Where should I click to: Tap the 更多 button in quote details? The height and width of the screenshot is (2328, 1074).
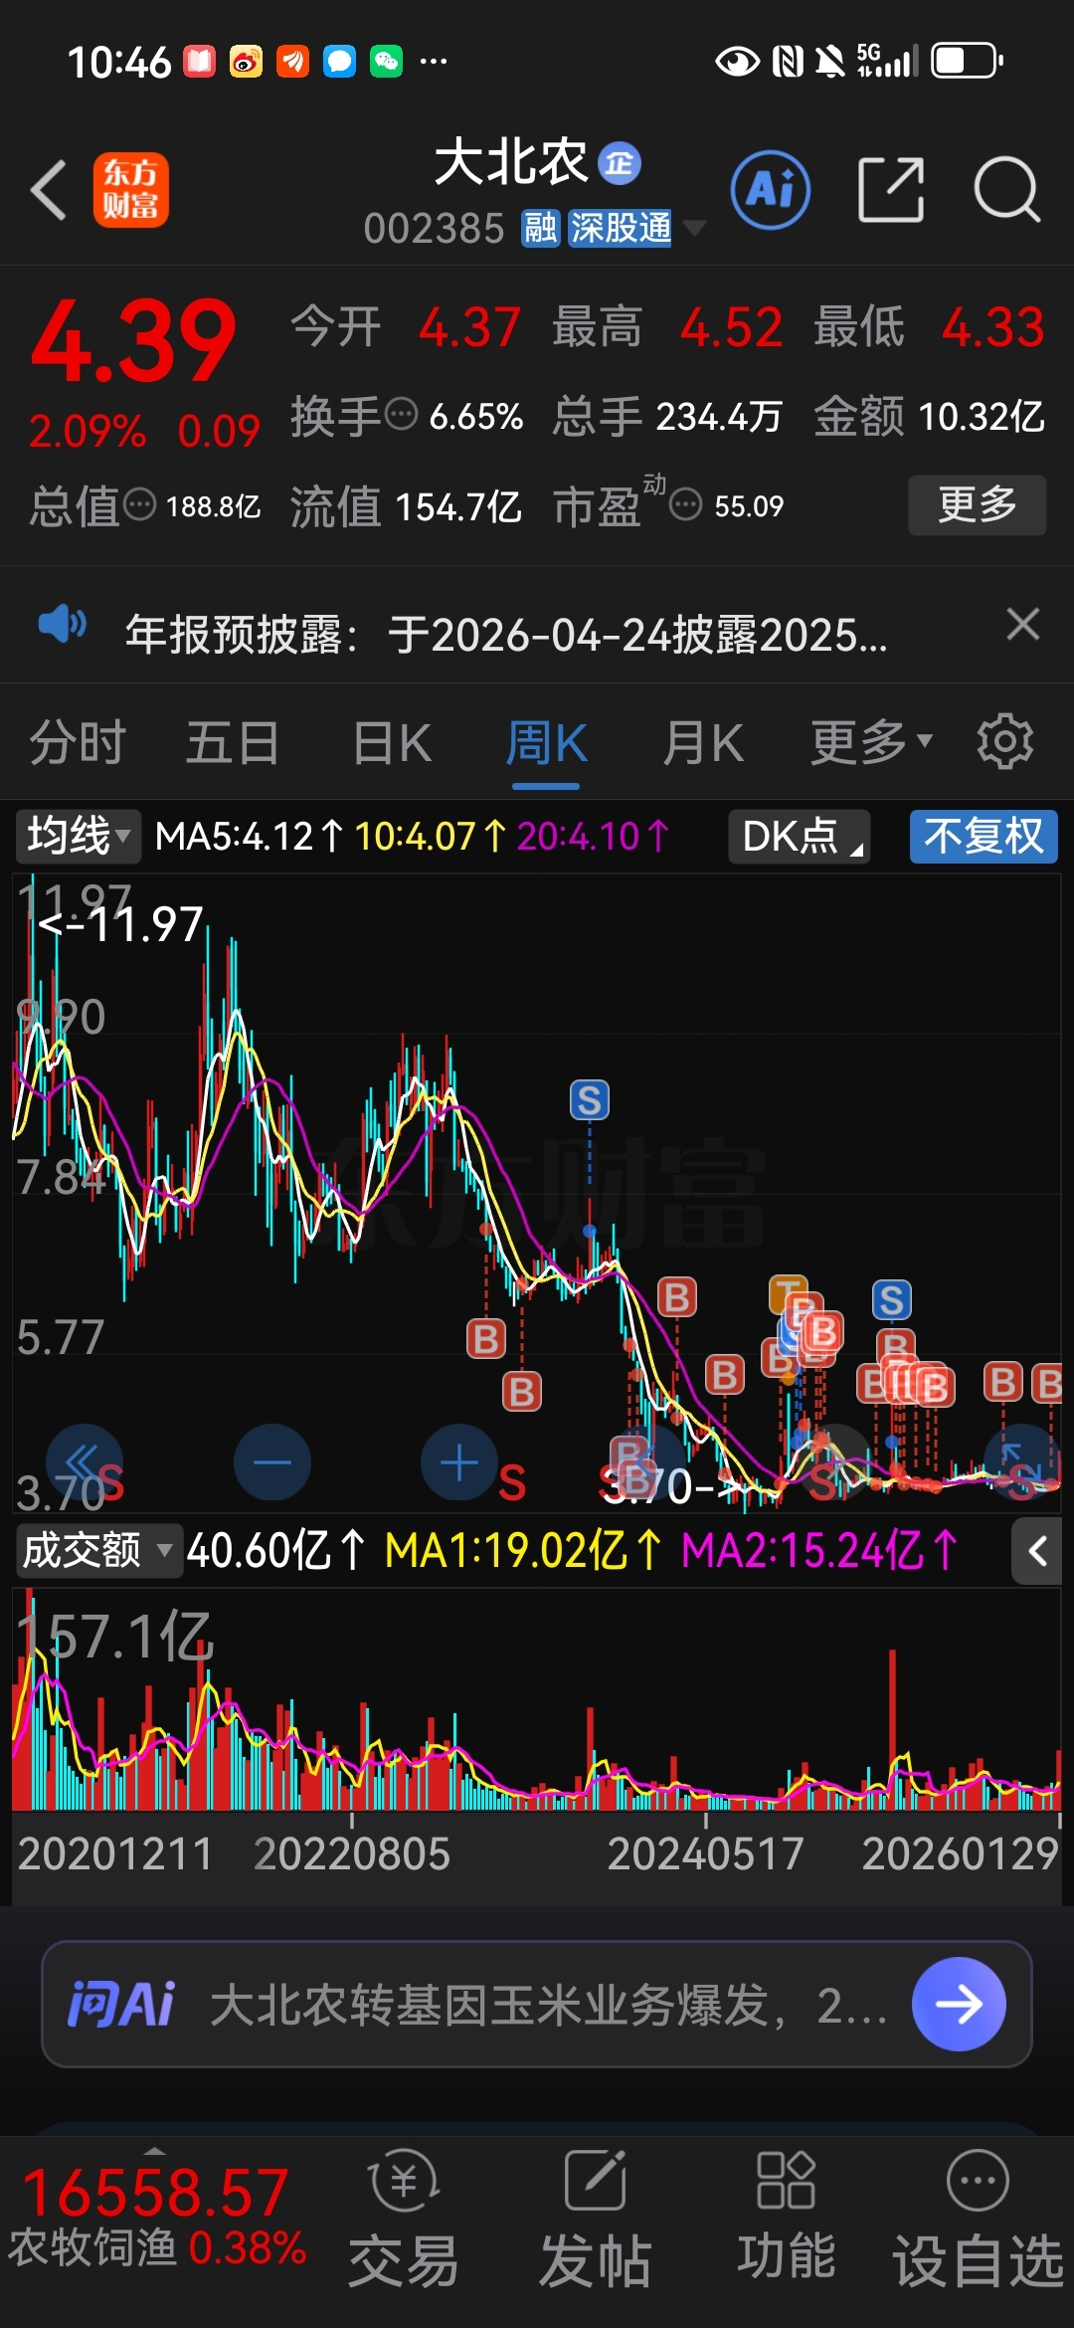coord(977,505)
